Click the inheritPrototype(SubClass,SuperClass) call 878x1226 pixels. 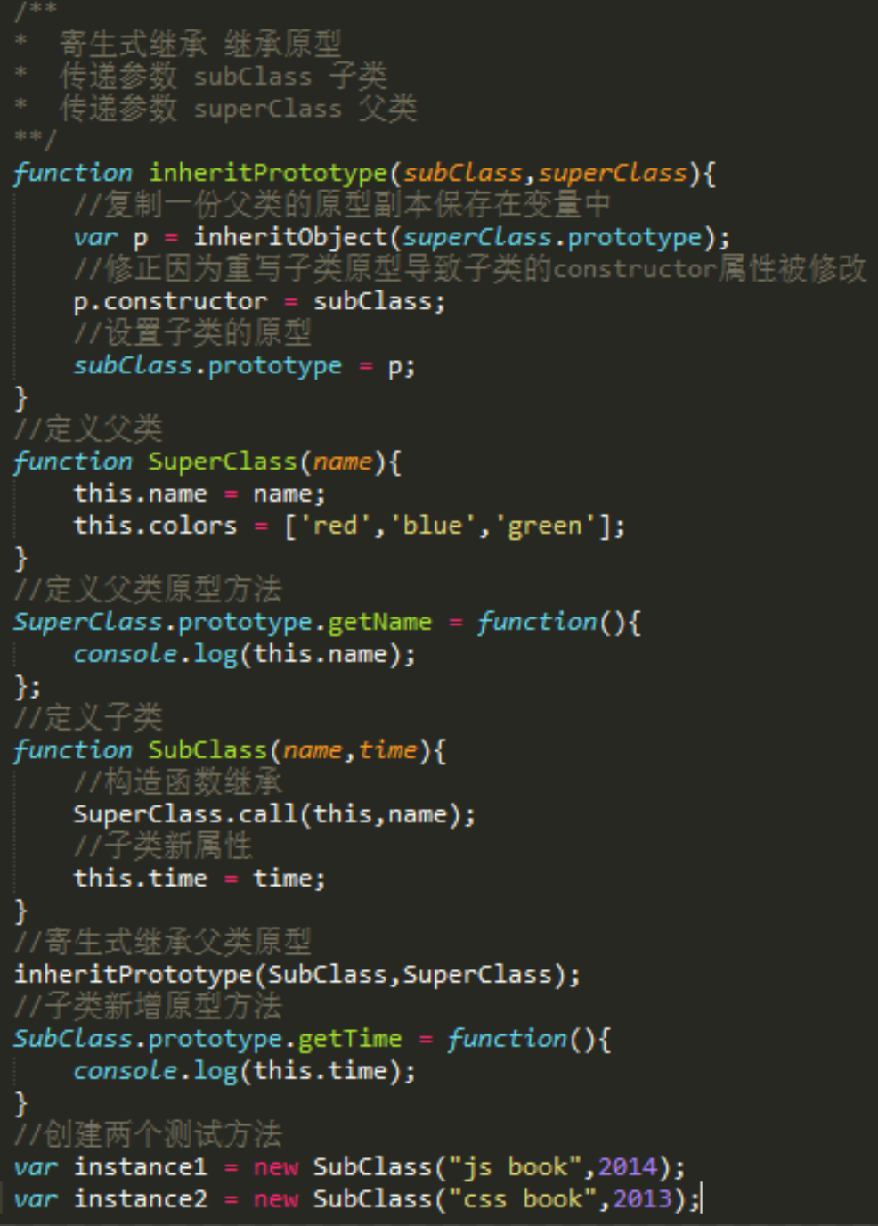click(x=297, y=975)
